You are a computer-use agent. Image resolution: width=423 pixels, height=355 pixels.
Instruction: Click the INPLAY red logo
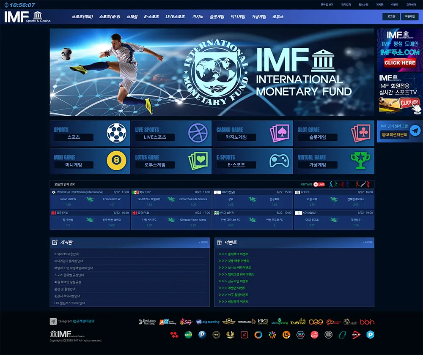pyautogui.click(x=356, y=335)
